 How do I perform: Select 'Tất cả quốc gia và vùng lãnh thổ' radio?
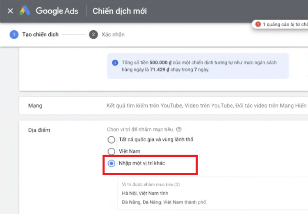(x=111, y=140)
